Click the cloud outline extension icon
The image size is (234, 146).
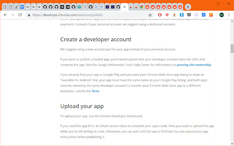point(196,15)
